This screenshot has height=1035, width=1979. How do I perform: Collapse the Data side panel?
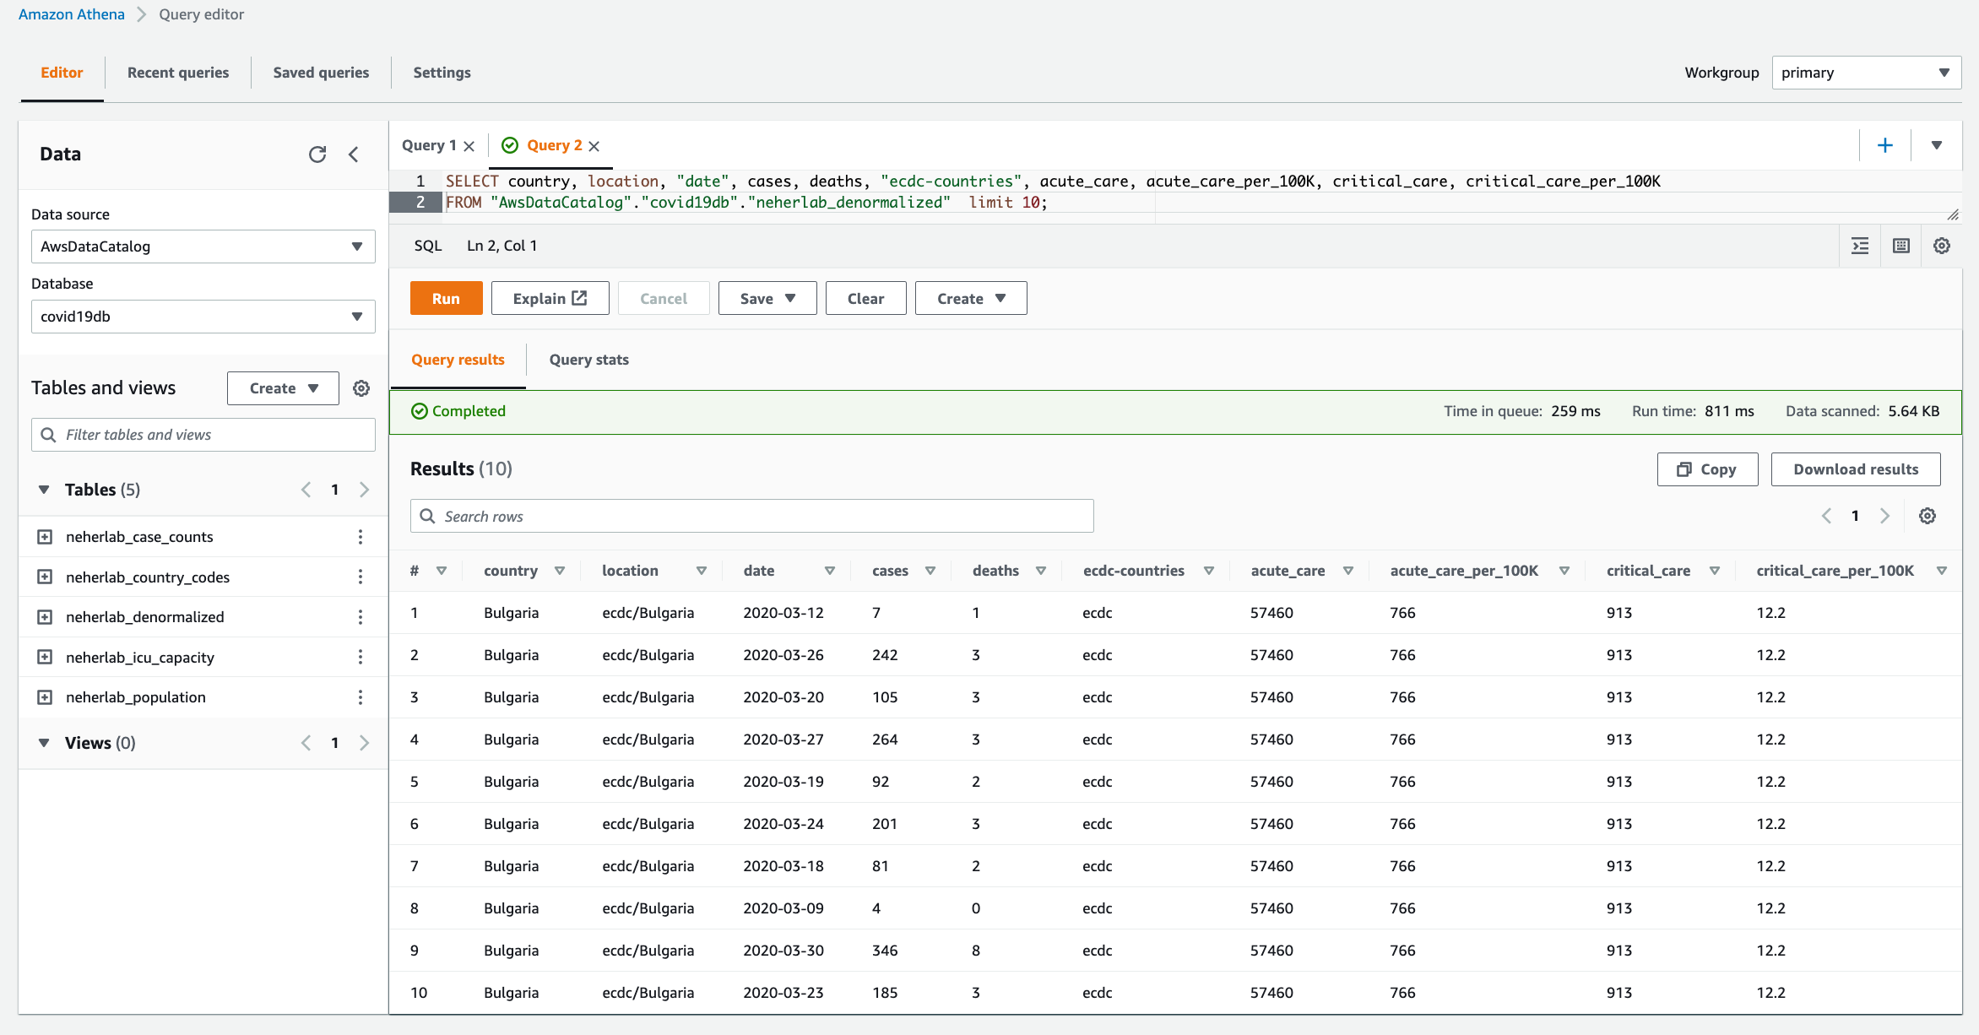coord(354,154)
